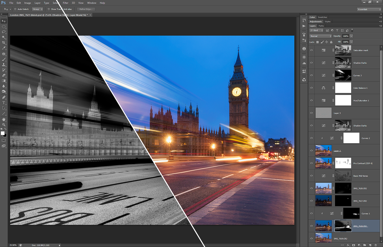
Task: Hide the Hue/Saturation 1 layer
Action: click(312, 100)
